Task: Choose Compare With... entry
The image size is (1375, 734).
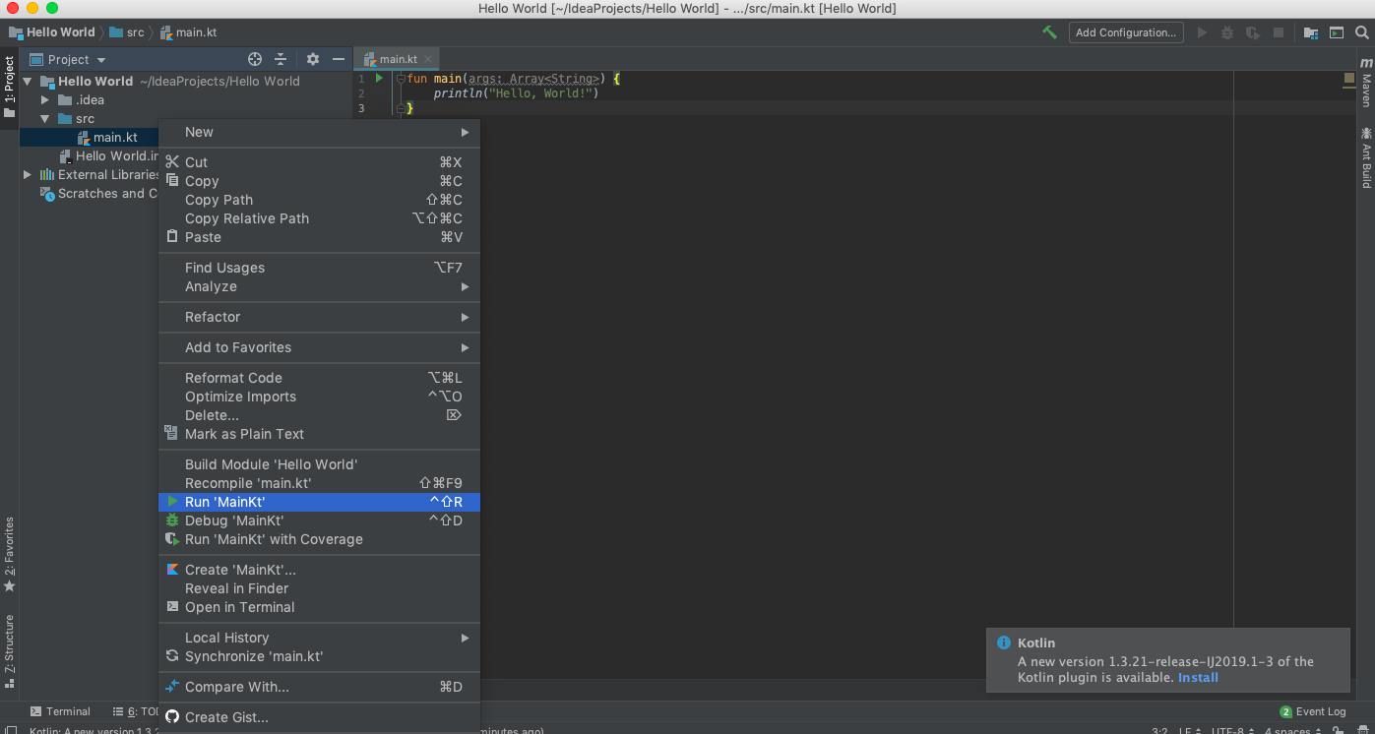Action: pyautogui.click(x=319, y=687)
